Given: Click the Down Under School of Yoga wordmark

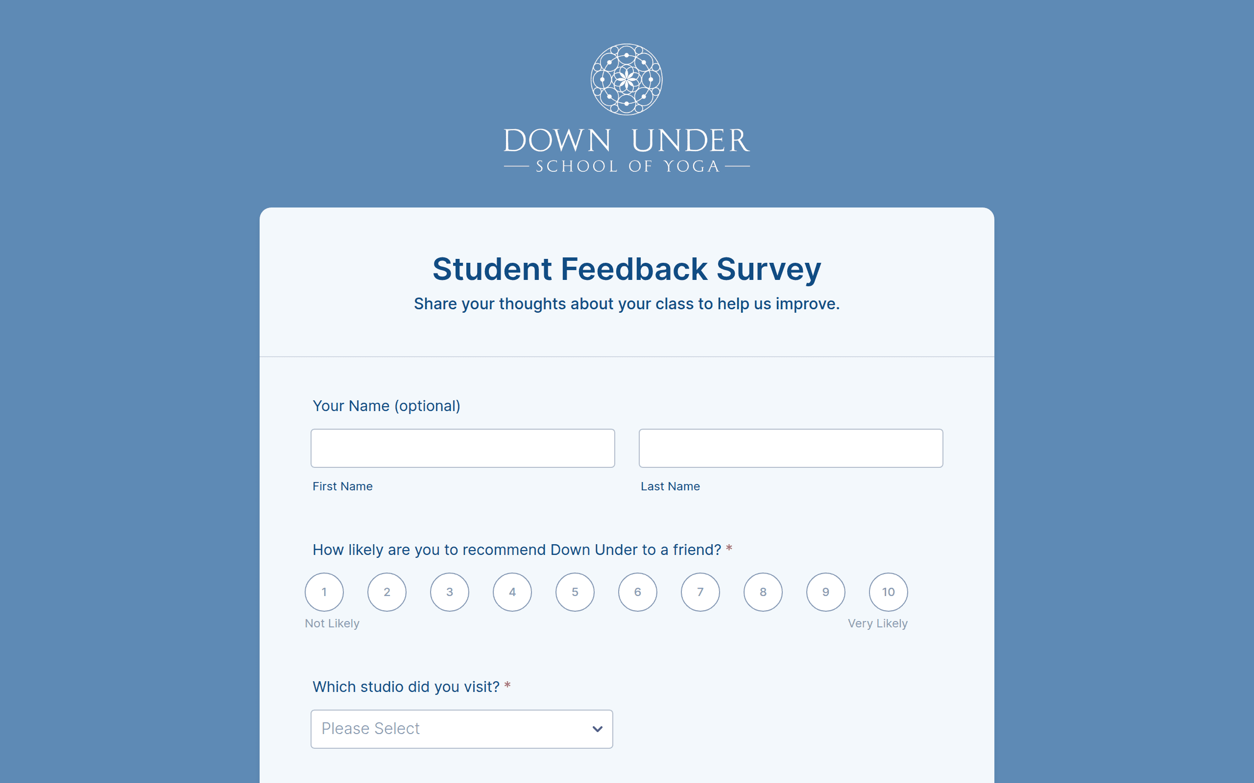Looking at the screenshot, I should coord(627,150).
